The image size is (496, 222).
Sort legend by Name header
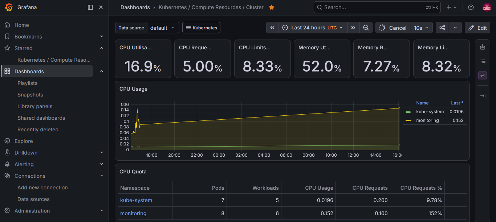tap(422, 103)
